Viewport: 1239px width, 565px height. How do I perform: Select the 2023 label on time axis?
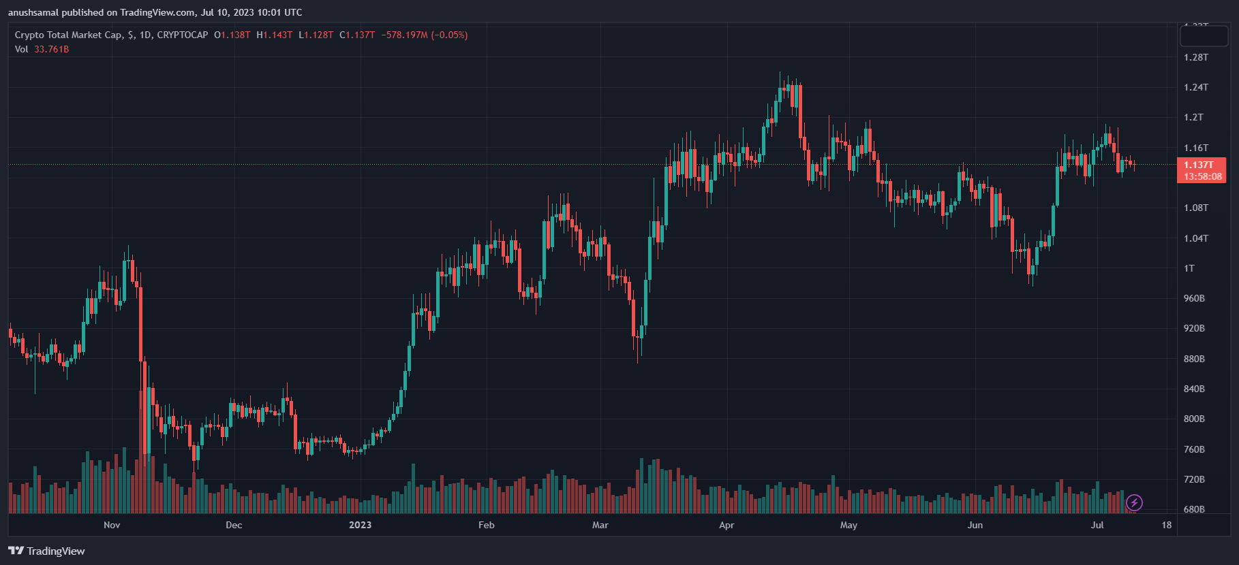[360, 525]
